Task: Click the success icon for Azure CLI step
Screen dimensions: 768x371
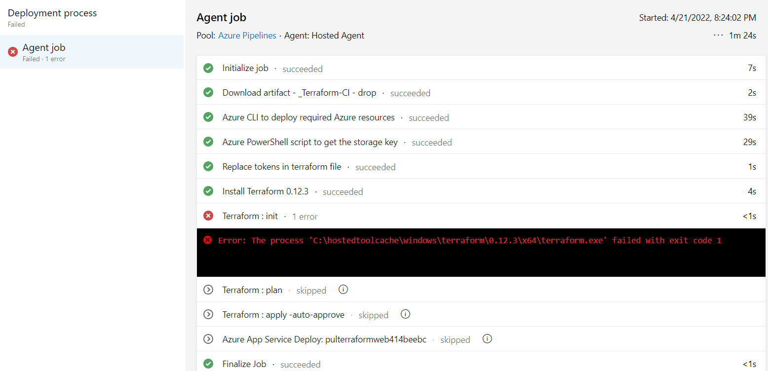Action: pos(208,117)
